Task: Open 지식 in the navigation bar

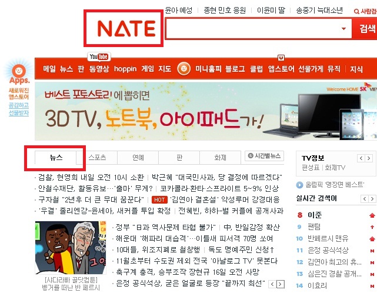Action: (x=356, y=69)
